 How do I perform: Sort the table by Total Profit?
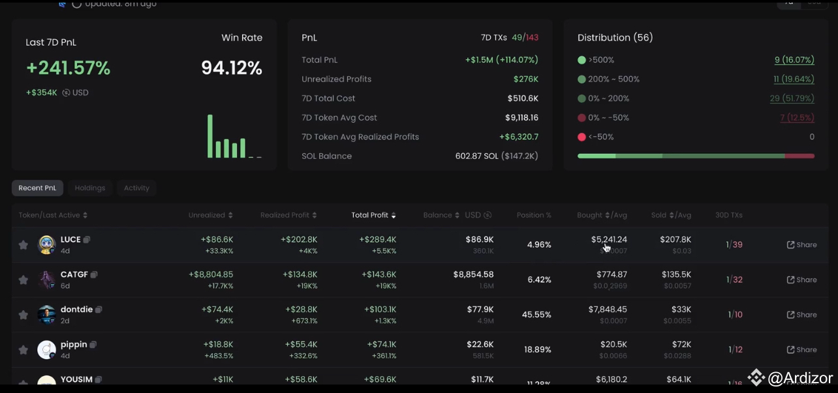click(373, 214)
